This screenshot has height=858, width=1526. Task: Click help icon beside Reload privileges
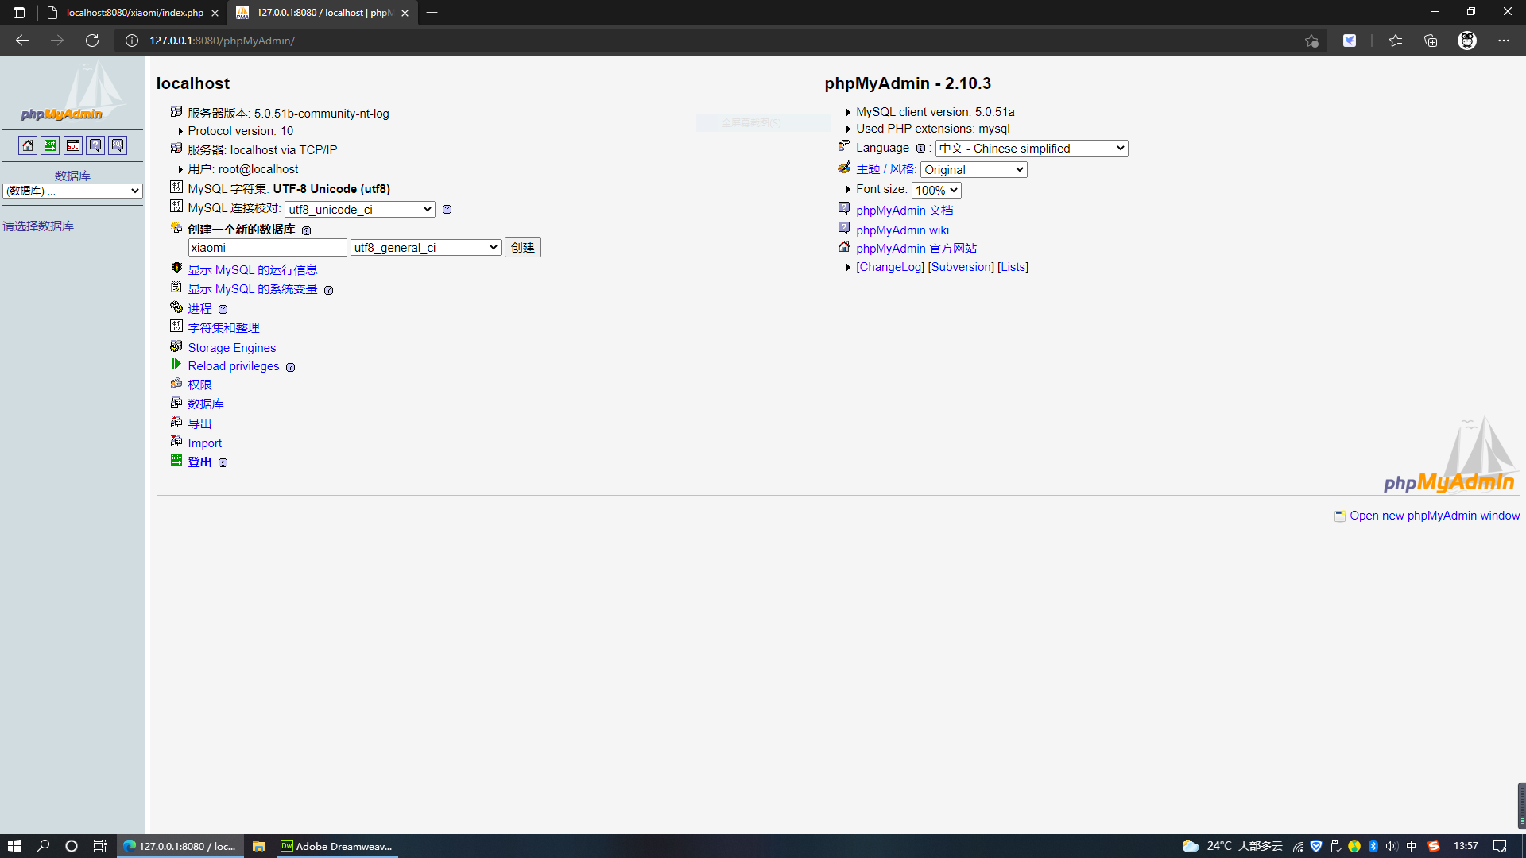point(290,367)
